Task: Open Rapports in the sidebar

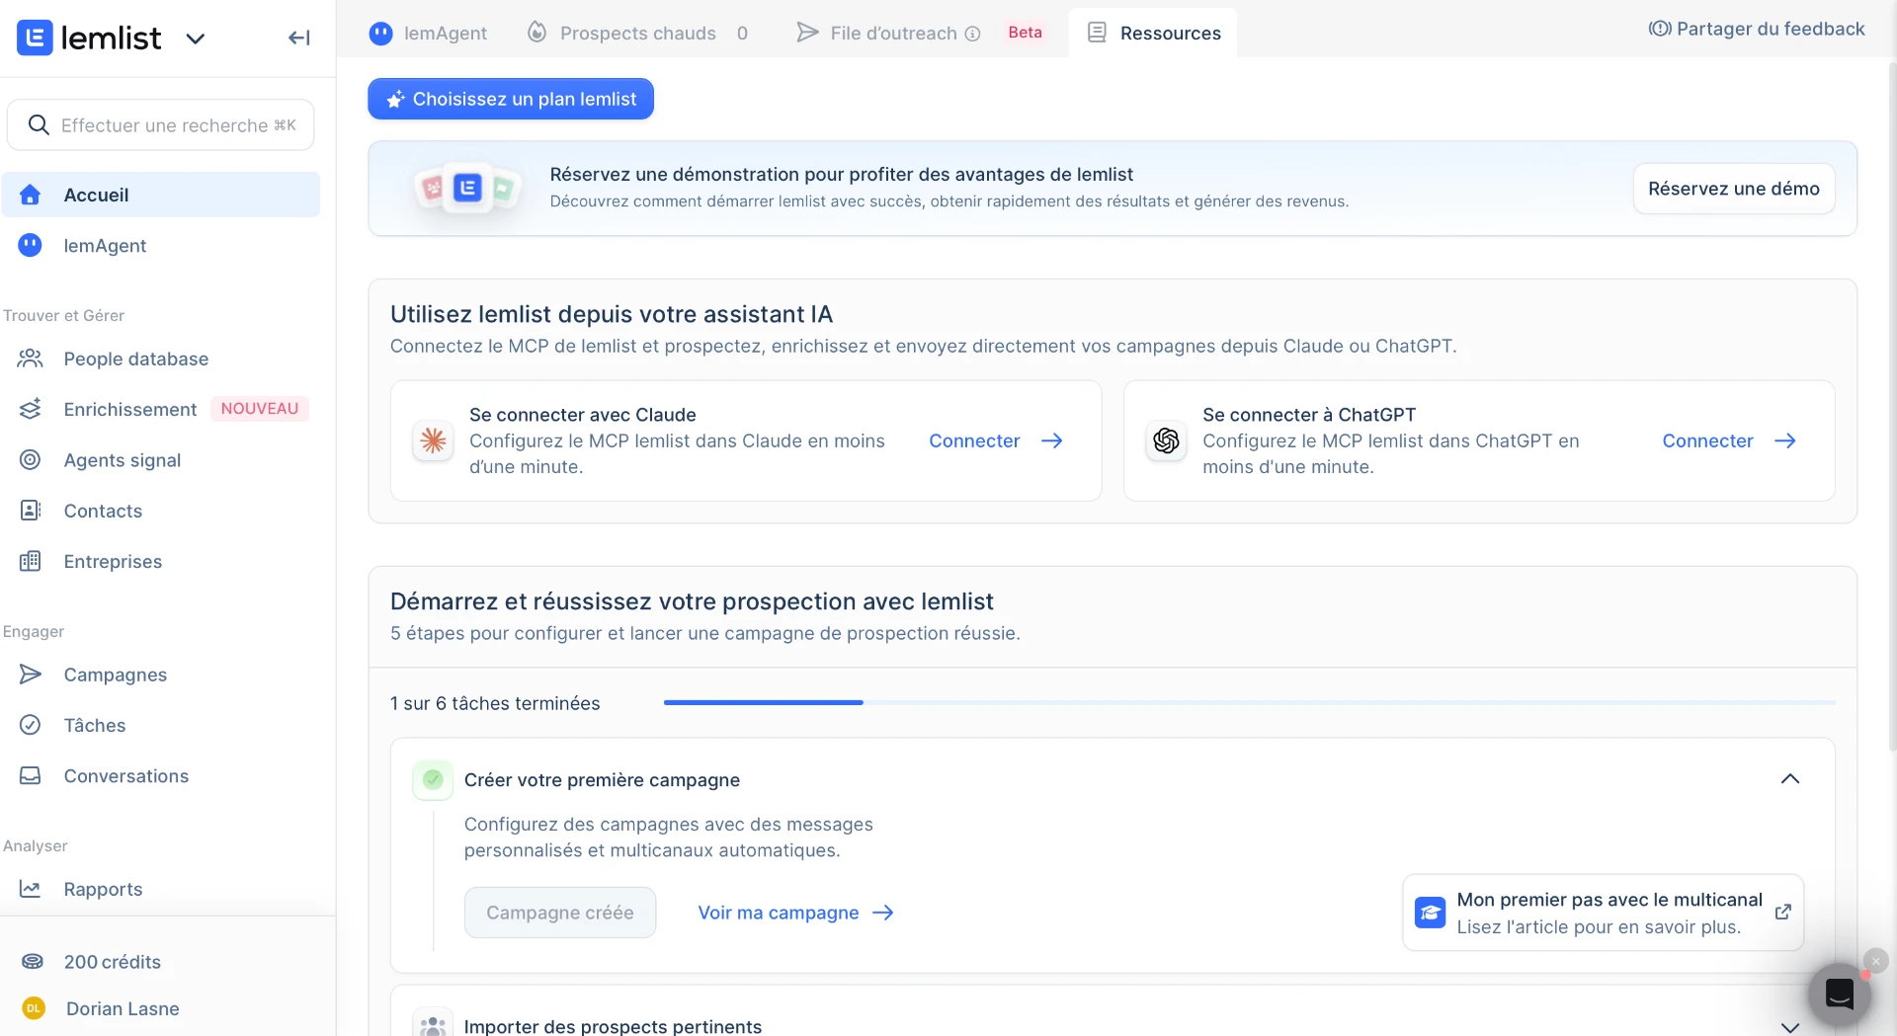Action: [x=161, y=889]
